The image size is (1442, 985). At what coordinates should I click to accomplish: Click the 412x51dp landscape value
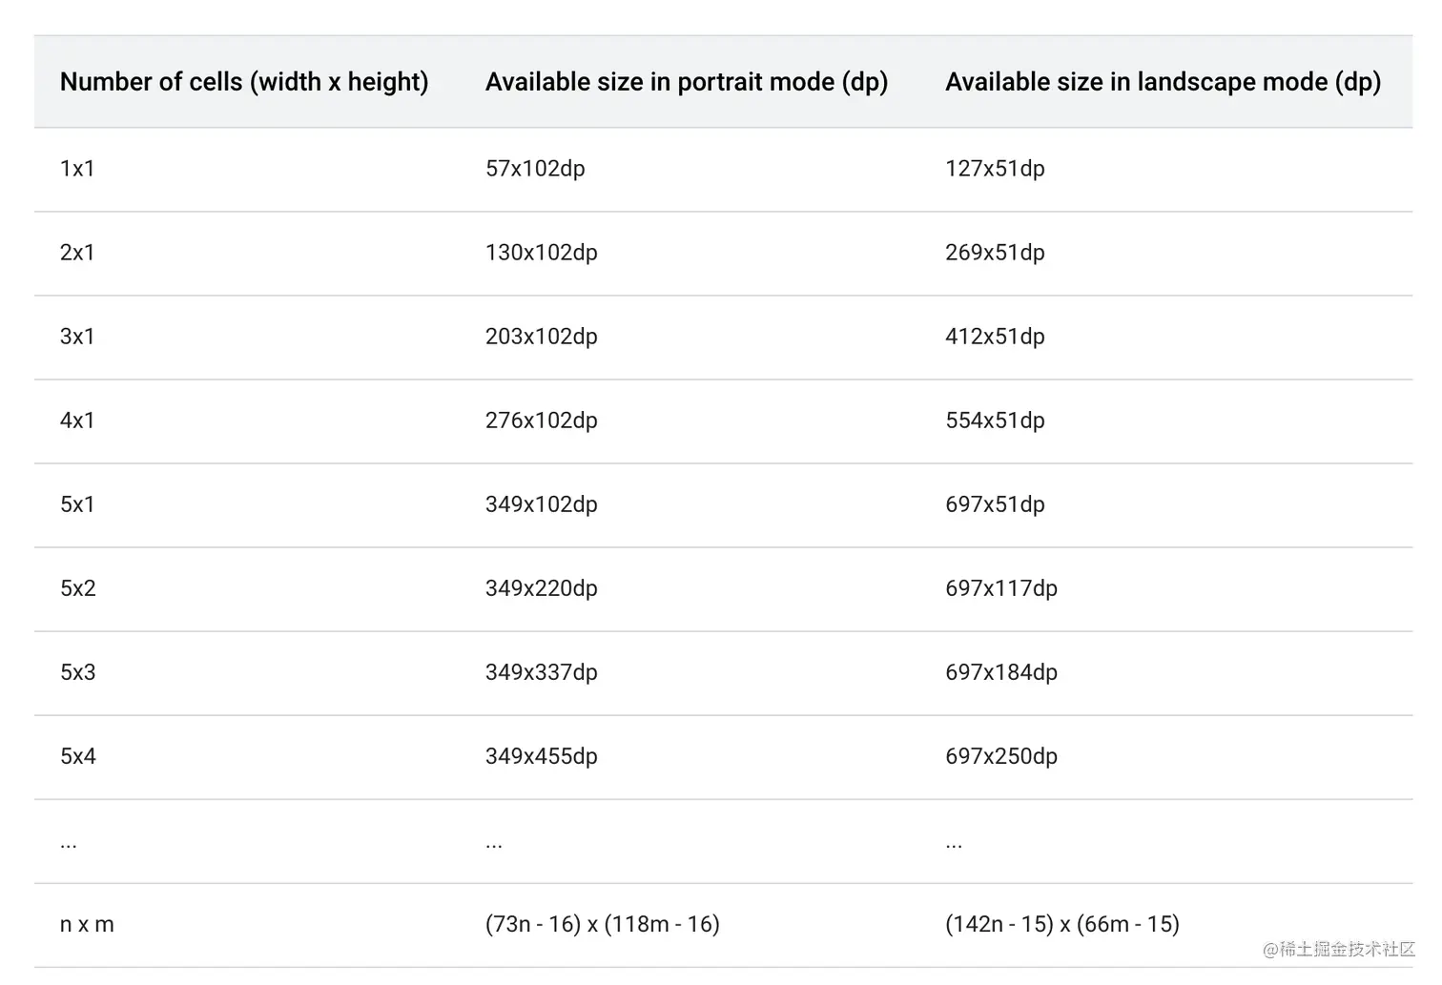click(x=995, y=337)
